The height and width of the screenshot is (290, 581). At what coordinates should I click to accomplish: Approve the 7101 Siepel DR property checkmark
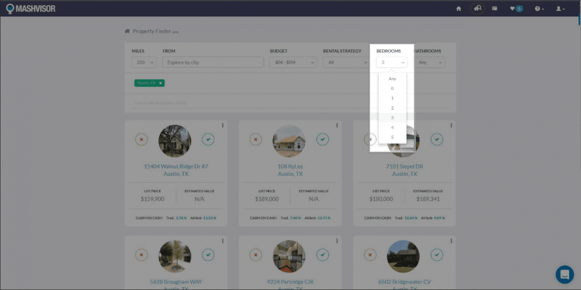436,140
